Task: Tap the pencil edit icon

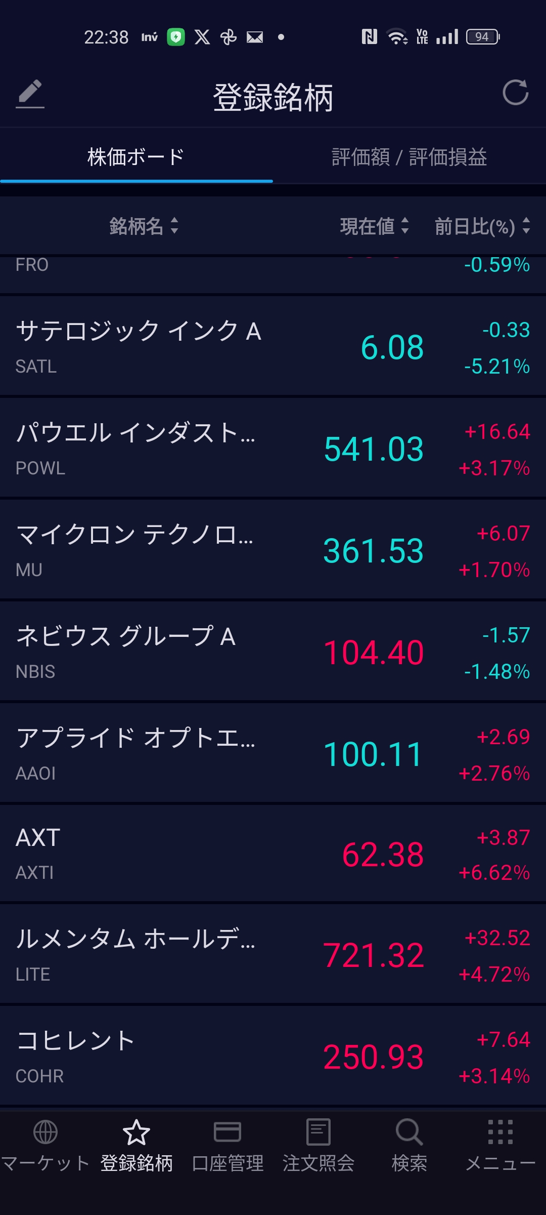Action: click(30, 93)
